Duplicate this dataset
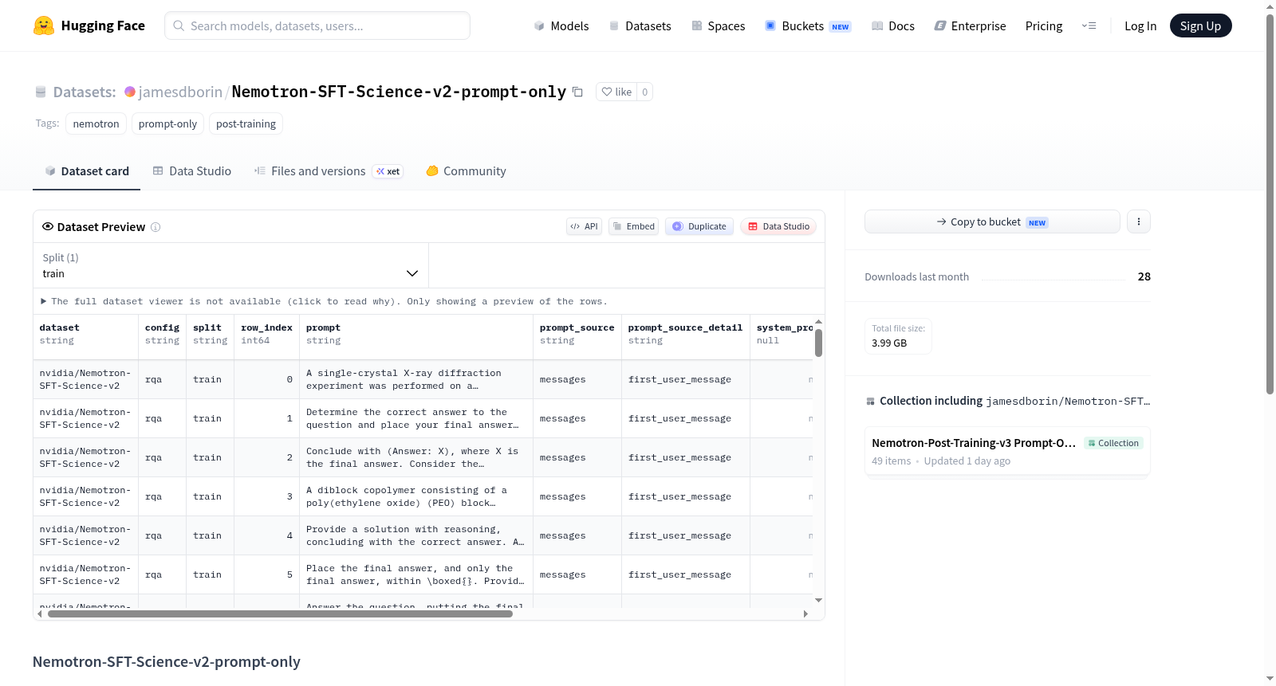 699,226
